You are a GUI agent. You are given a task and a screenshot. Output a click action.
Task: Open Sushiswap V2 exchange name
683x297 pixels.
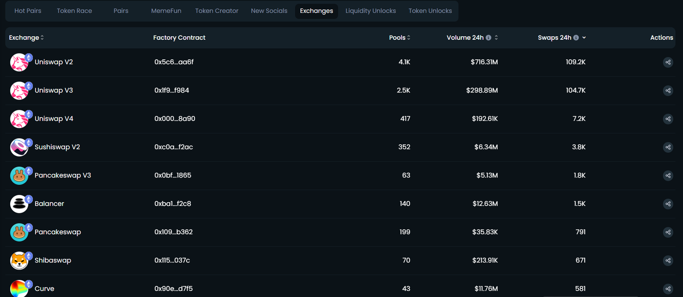(57, 147)
